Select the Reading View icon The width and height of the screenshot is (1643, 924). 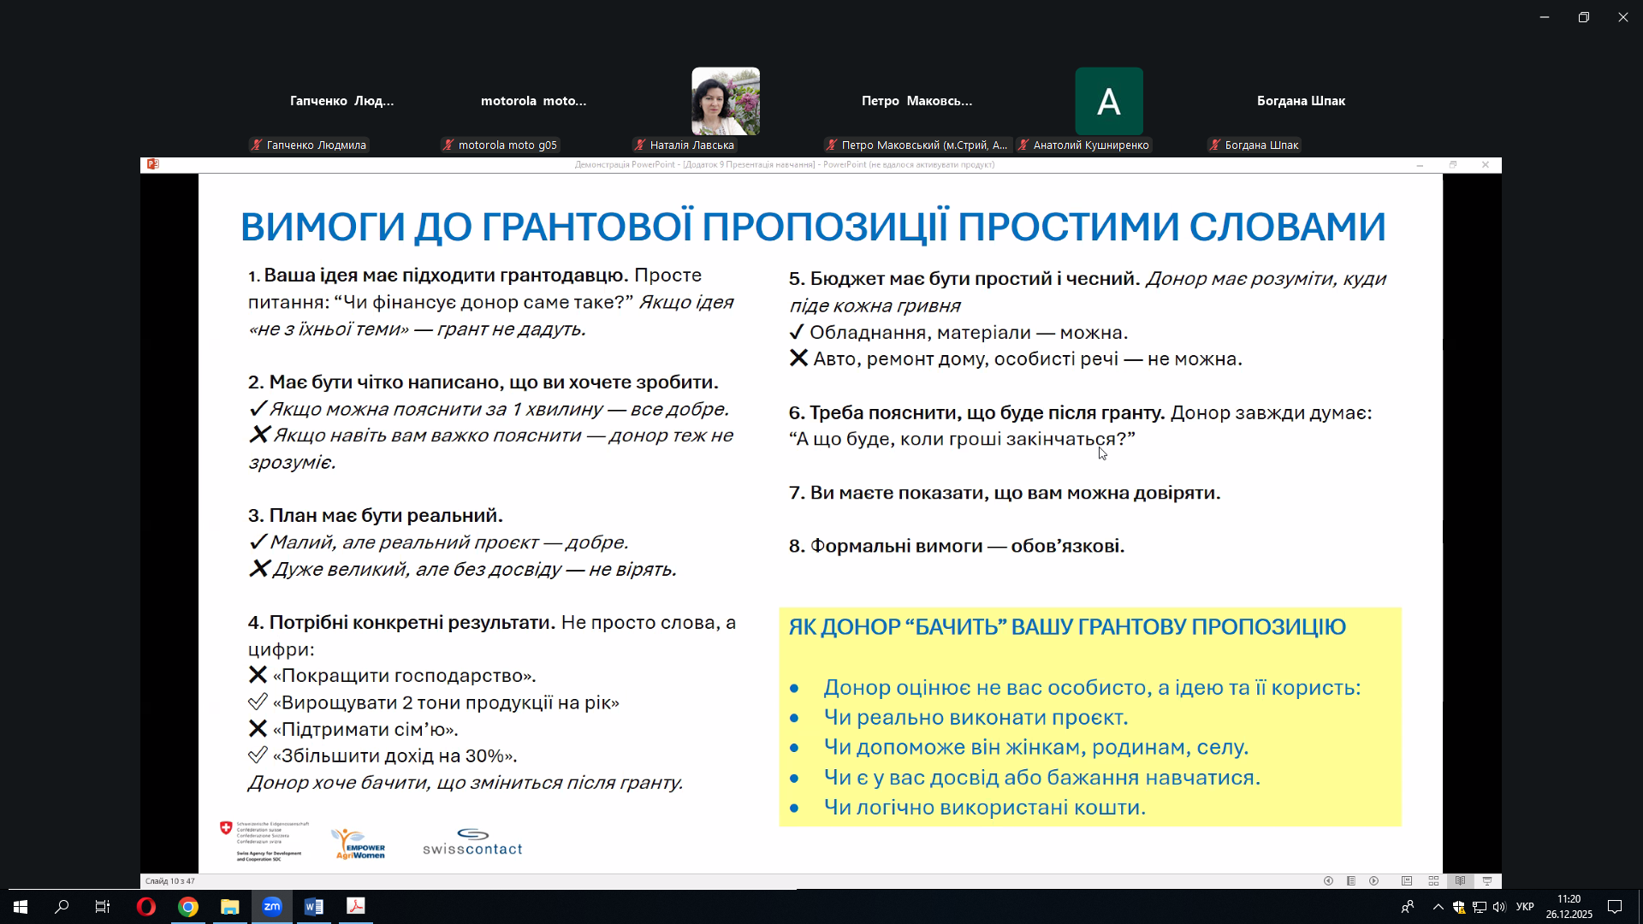coord(1461,881)
